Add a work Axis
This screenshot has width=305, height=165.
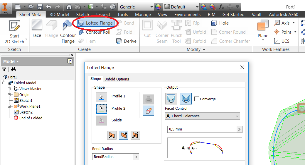(x=282, y=23)
